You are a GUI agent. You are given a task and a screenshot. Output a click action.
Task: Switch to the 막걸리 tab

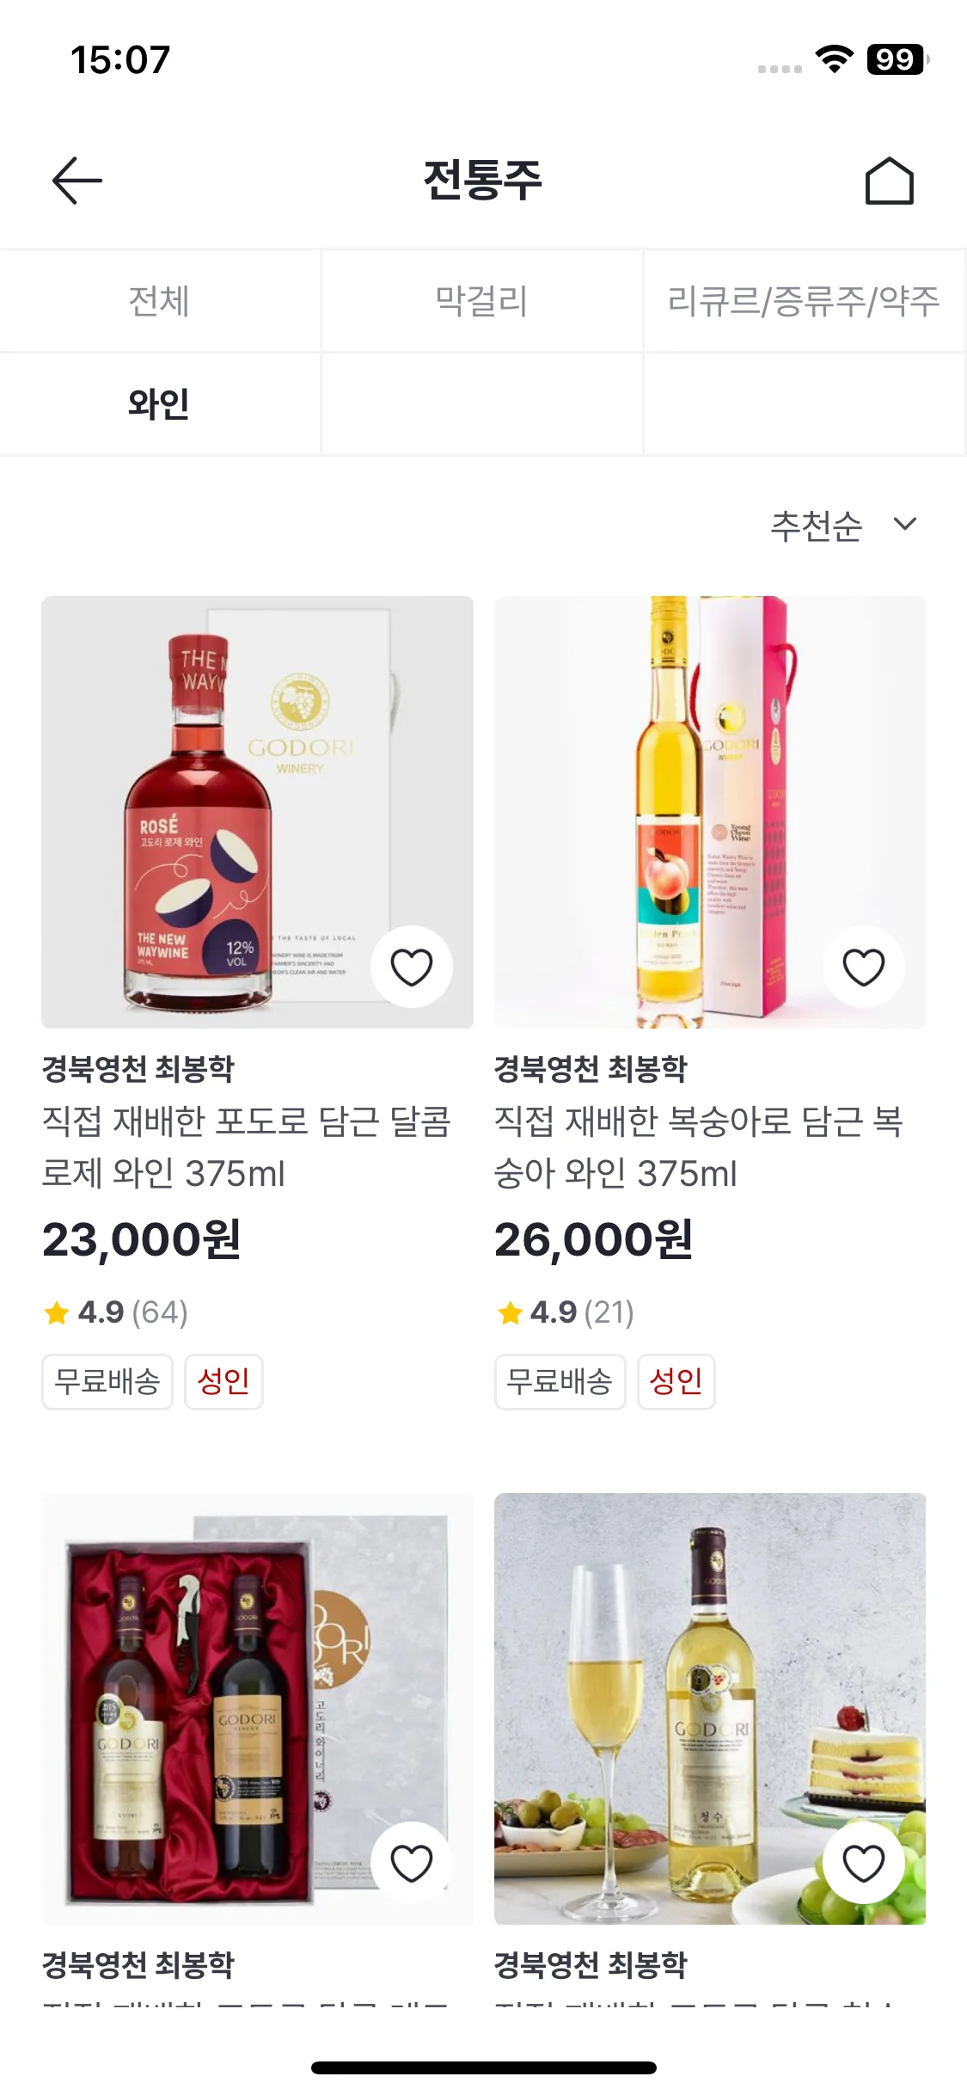point(481,301)
